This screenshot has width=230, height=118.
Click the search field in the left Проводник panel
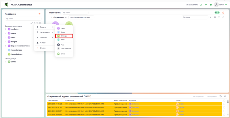point(23,19)
